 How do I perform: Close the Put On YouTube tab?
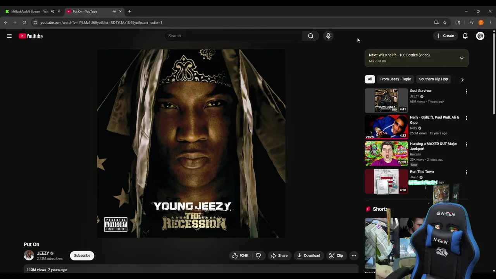tap(120, 12)
